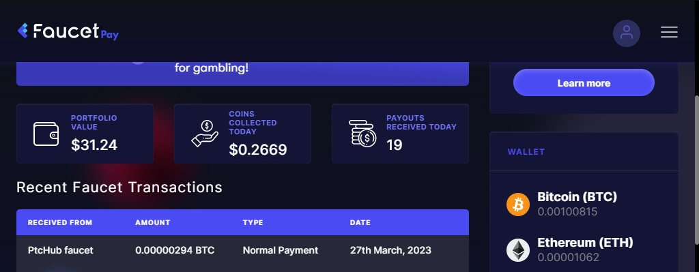Screen dimensions: 699x272
Task: Click the Received From column header
Action: 60,223
